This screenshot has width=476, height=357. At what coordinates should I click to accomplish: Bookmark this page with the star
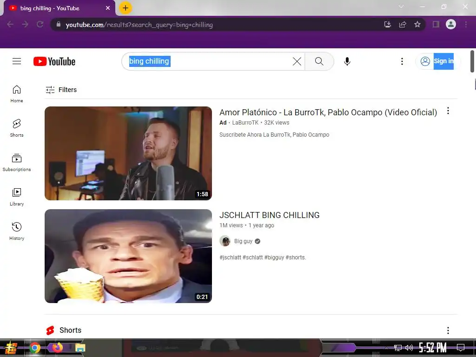417,24
